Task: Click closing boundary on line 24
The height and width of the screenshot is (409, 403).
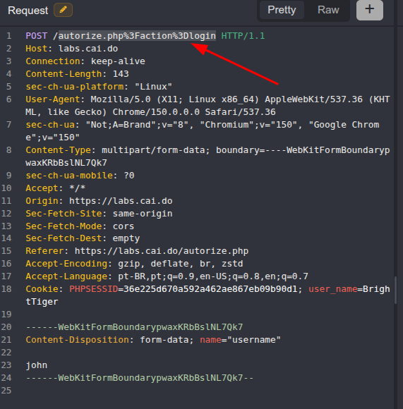Action: pos(140,378)
